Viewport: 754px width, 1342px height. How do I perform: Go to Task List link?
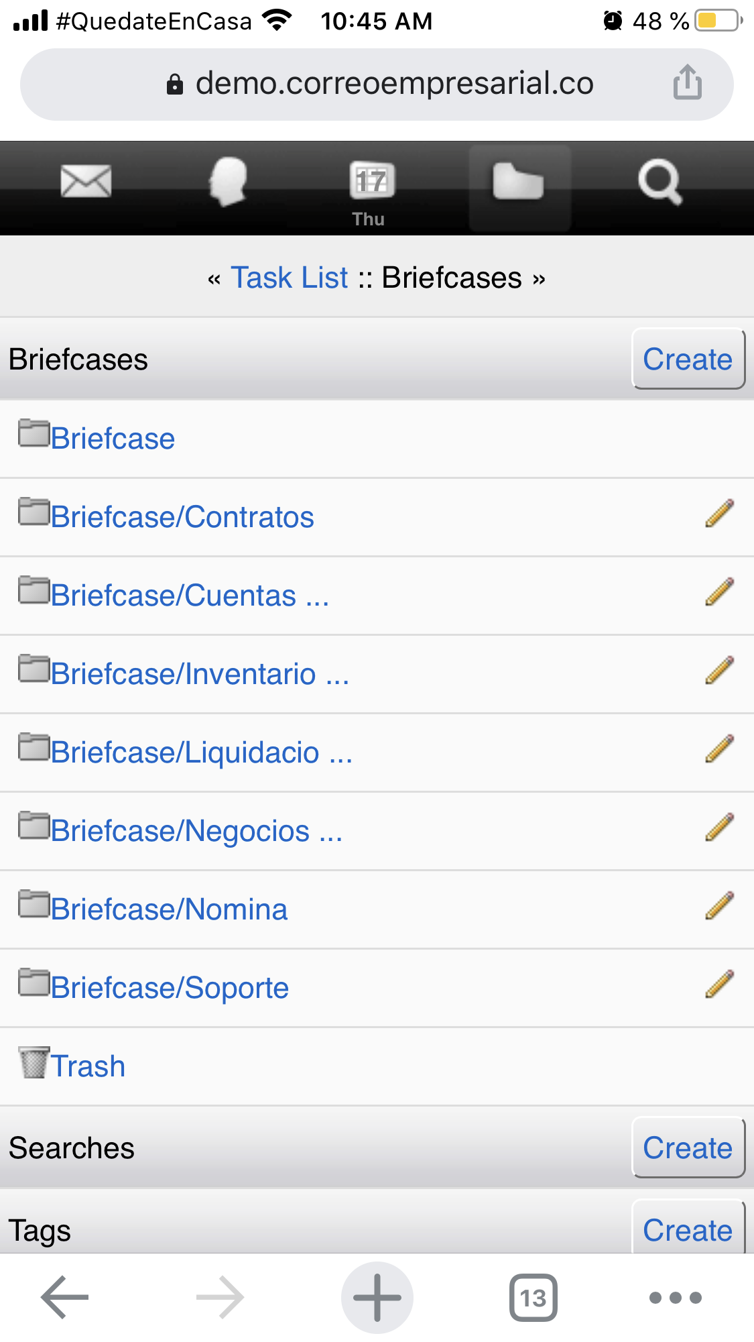[x=290, y=278]
